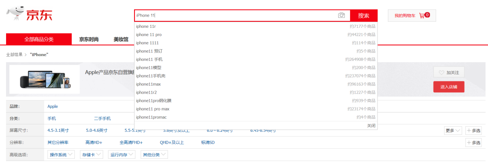This screenshot has width=488, height=164.
Task: Click the 进入店铺 button
Action: pyautogui.click(x=449, y=87)
